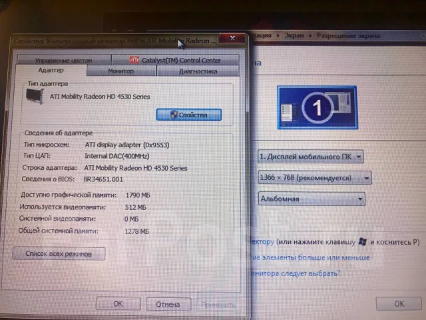Click the 1790 МБ graphics memory value
Screen dimensions: 426x320
click(138, 195)
